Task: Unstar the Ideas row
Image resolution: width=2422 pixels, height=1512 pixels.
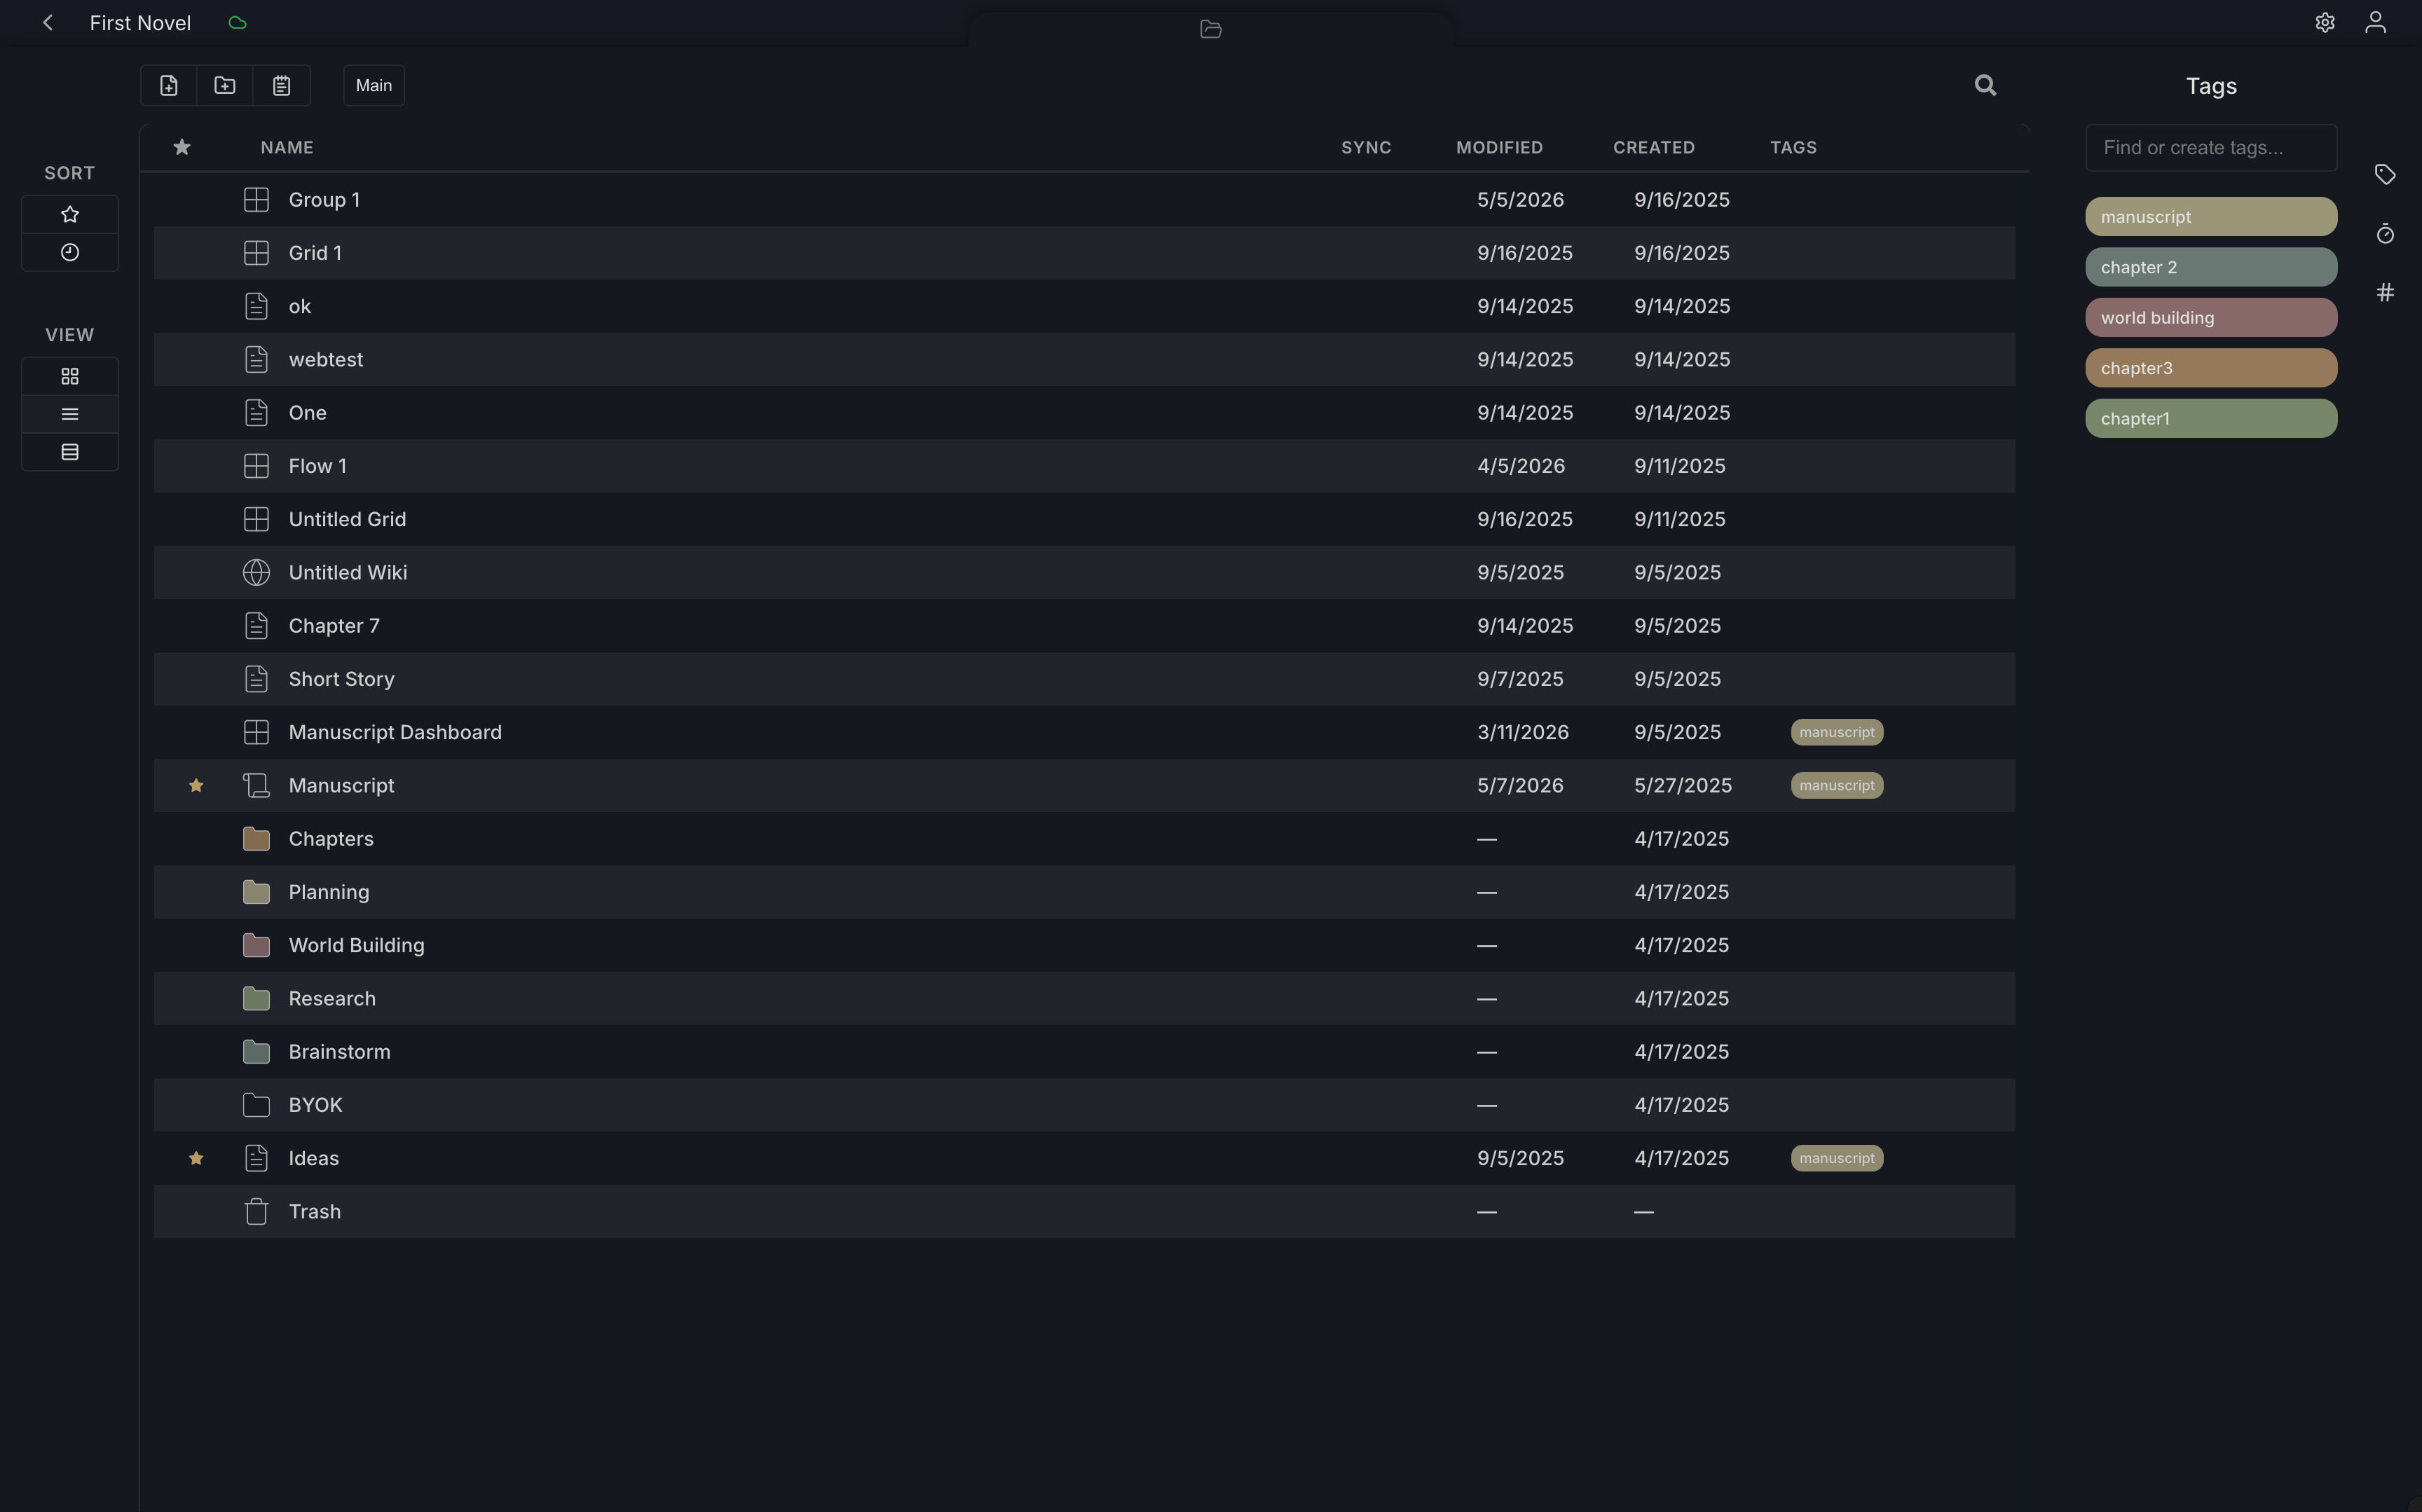Action: pyautogui.click(x=196, y=1158)
